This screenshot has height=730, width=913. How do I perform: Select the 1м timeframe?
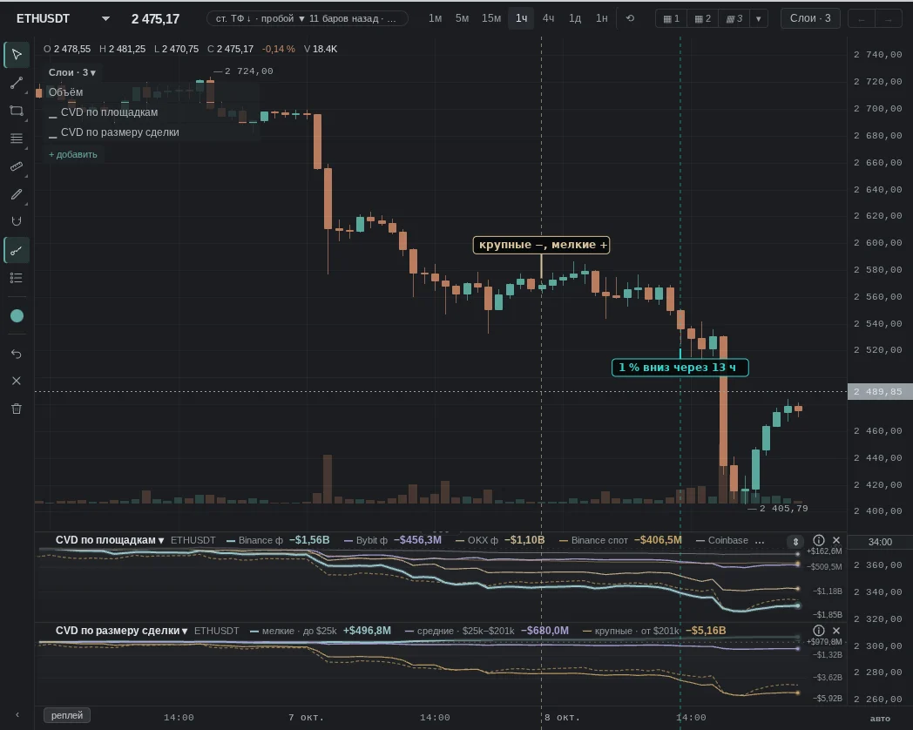coord(435,18)
